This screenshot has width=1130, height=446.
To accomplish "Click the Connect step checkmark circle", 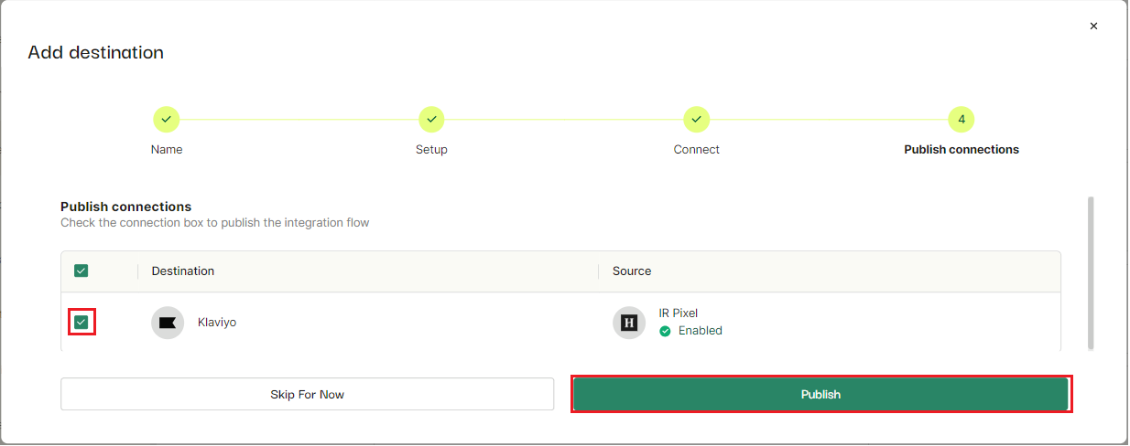I will tap(697, 119).
